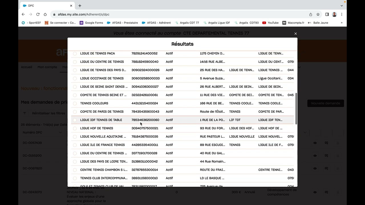This screenshot has width=365, height=205.
Task: Click the LIGUE HDF DE TENNIS name
Action: [97, 128]
